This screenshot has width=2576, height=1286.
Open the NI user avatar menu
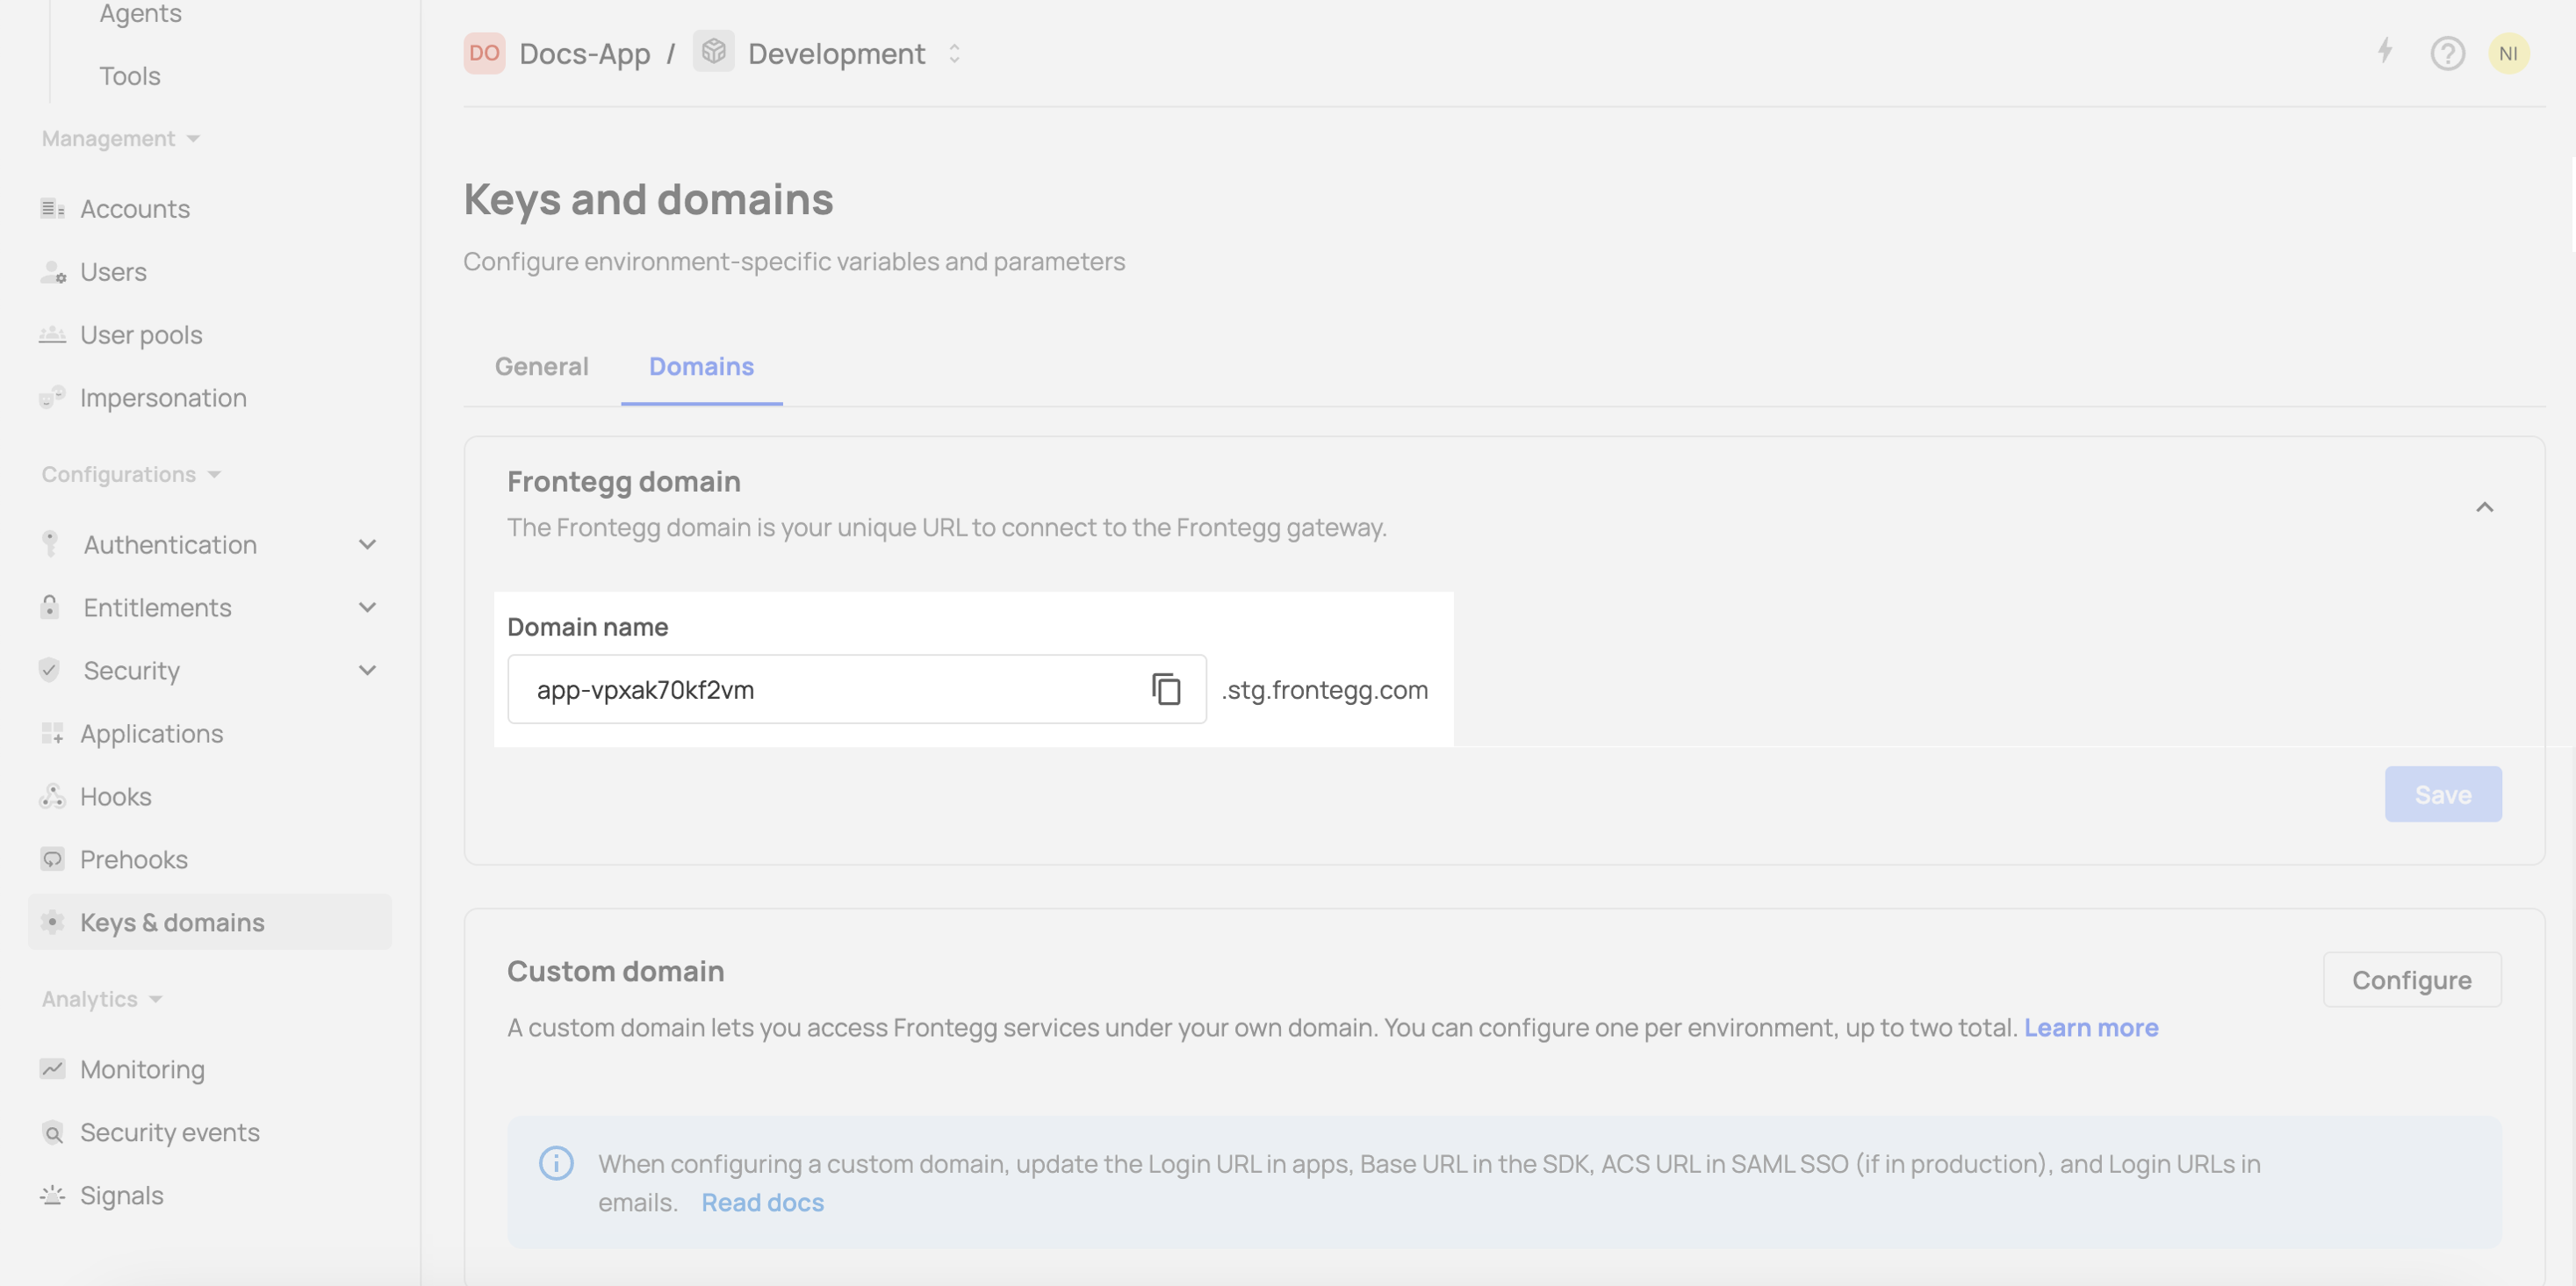pyautogui.click(x=2508, y=53)
